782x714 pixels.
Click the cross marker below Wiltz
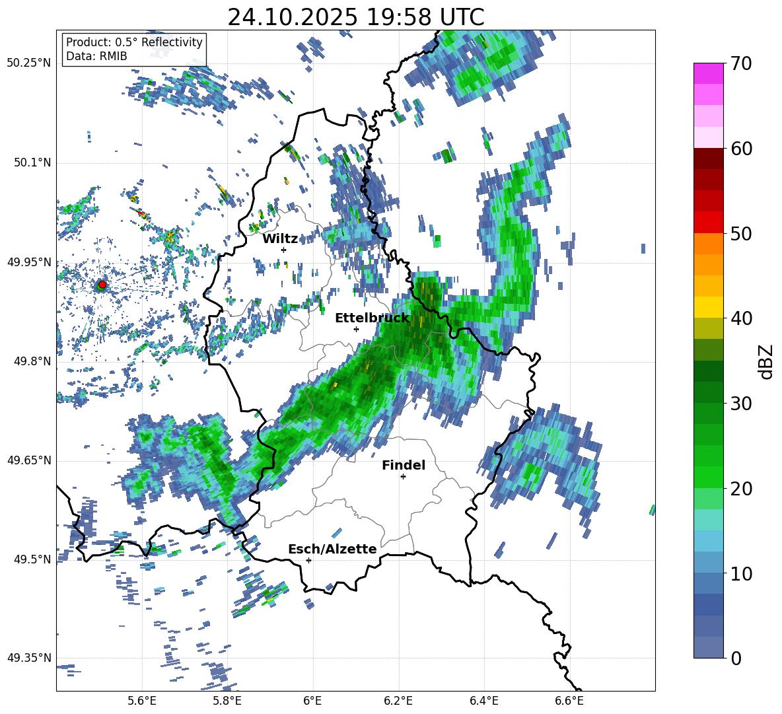(x=284, y=250)
